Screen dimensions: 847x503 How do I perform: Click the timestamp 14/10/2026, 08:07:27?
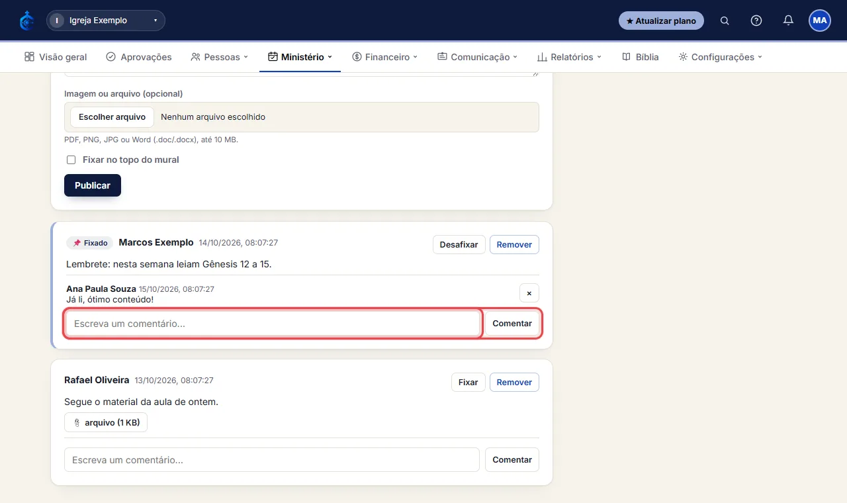pyautogui.click(x=238, y=243)
